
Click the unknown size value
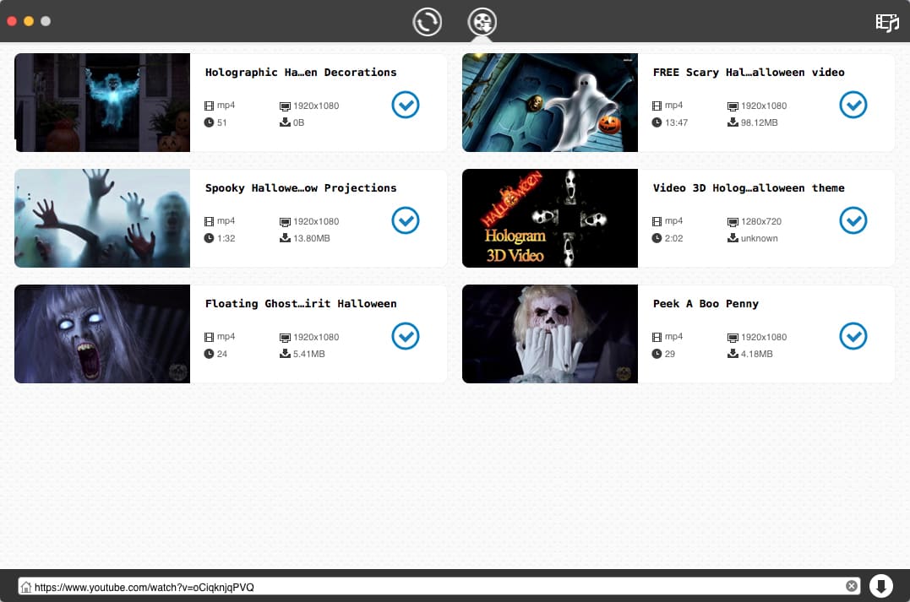coord(759,238)
